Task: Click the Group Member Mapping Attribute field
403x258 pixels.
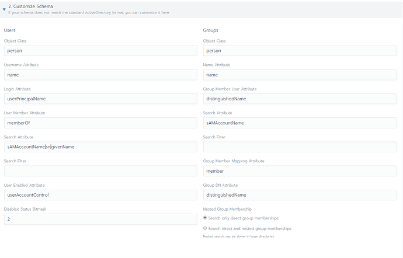Action: 300,171
